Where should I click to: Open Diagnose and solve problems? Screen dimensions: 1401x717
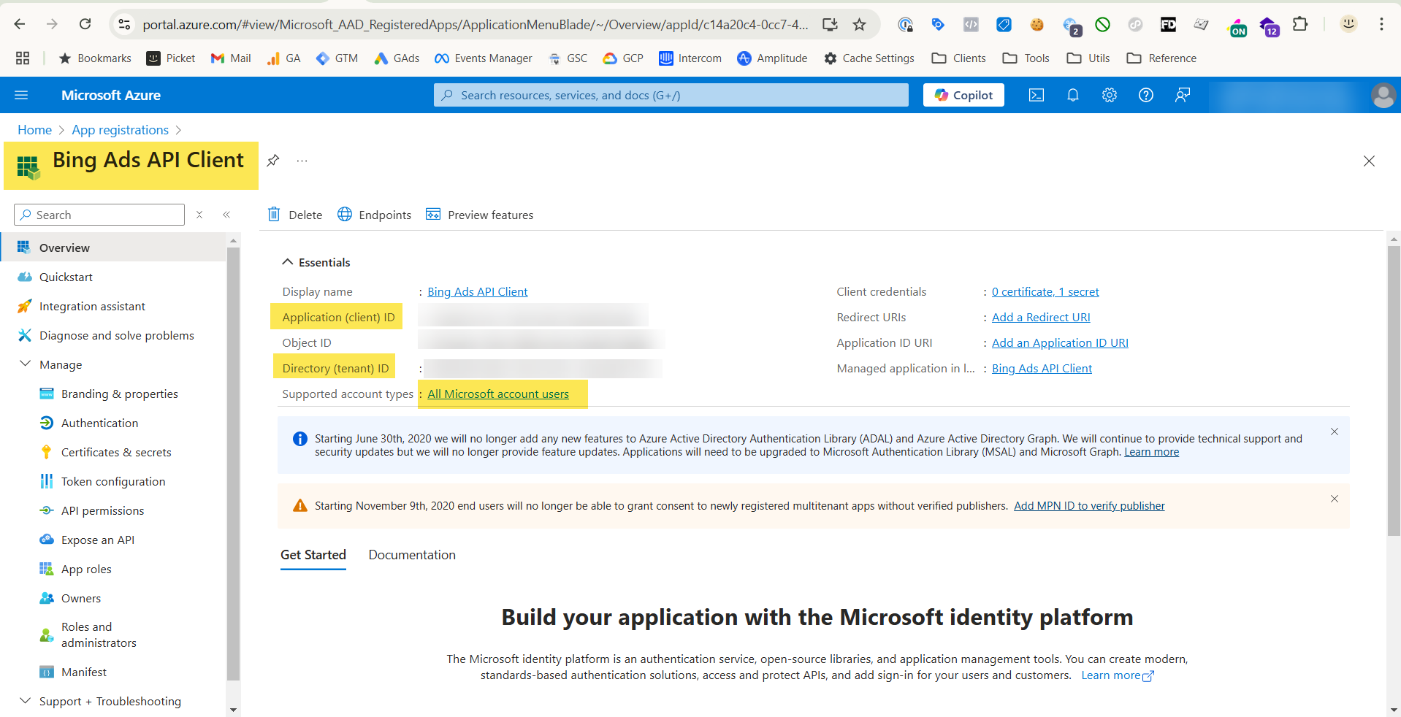click(x=117, y=335)
